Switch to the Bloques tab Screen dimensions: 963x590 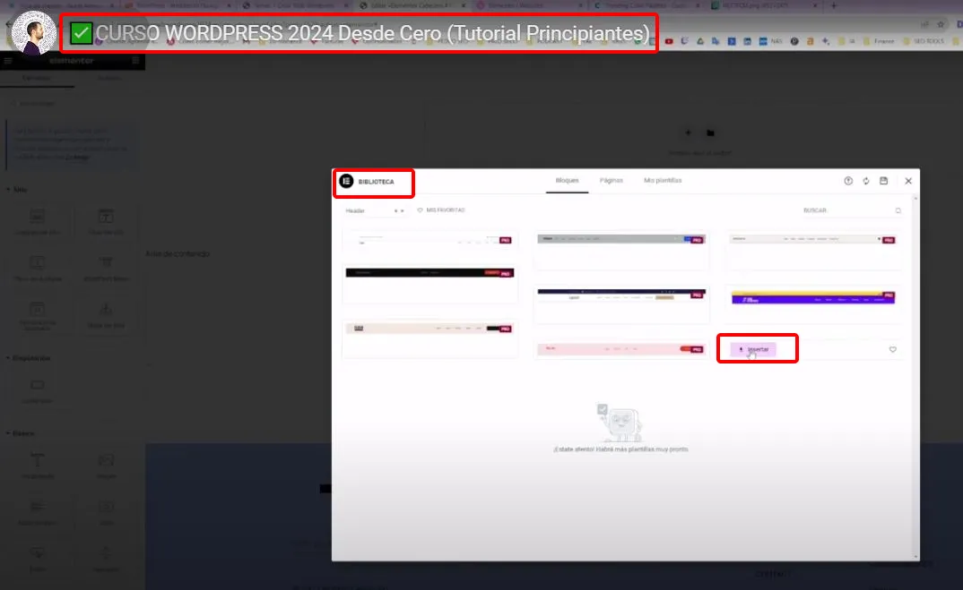(567, 181)
